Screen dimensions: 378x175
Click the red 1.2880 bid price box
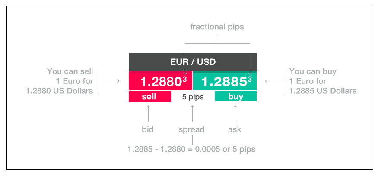[160, 81]
